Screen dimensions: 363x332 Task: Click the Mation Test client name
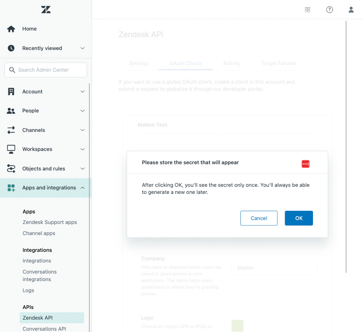pos(152,125)
